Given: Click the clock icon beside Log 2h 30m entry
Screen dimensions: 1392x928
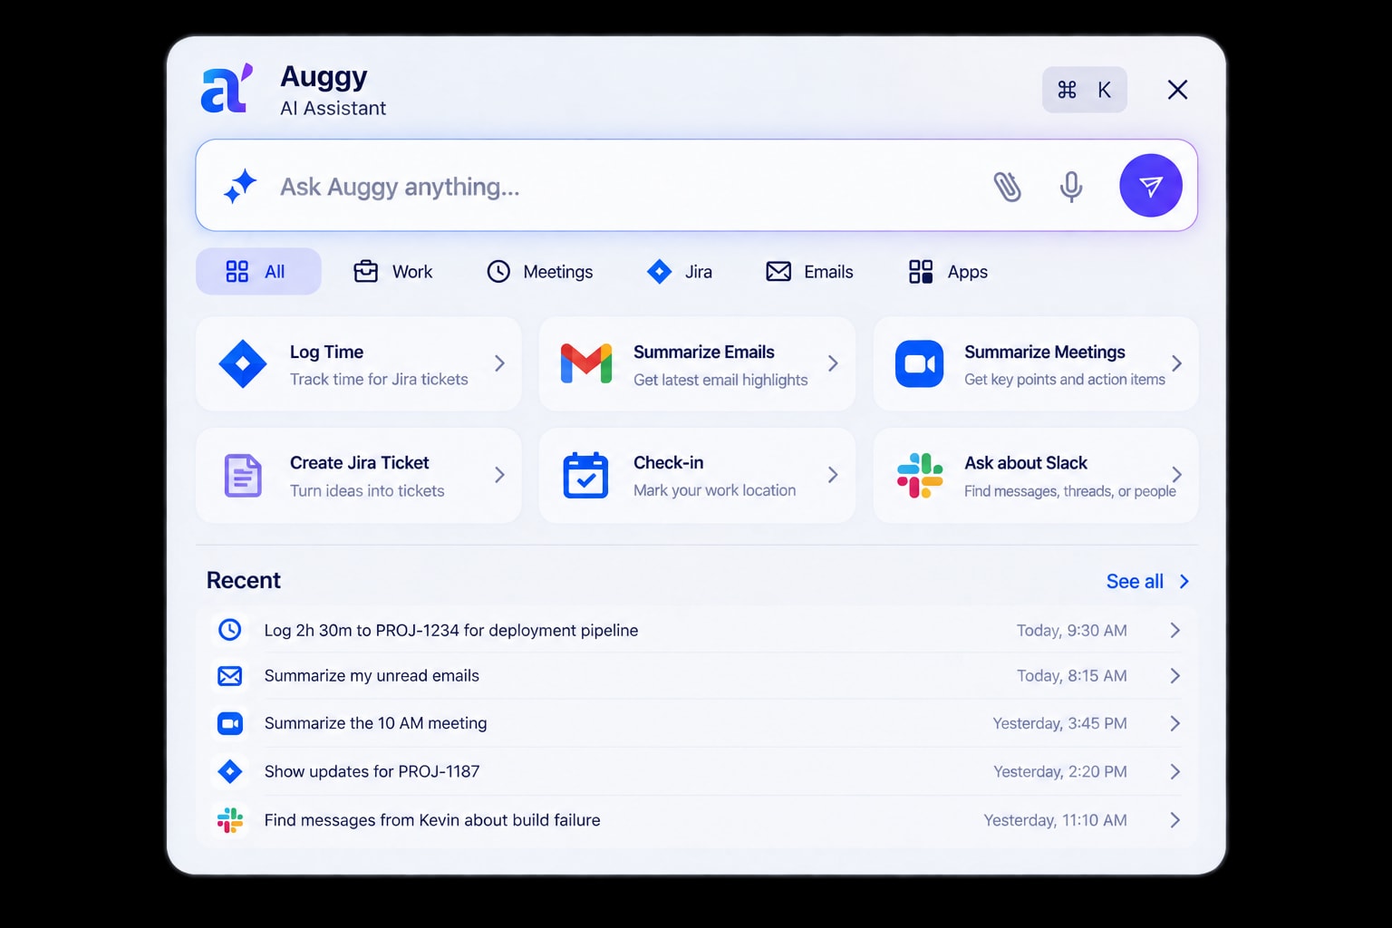Looking at the screenshot, I should coord(230,629).
